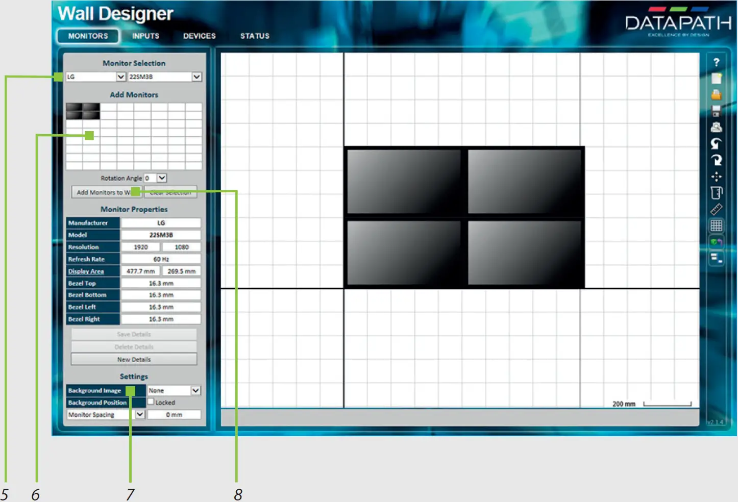Screen dimensions: 738x502
Task: Activate the pan/move tool icon
Action: (x=717, y=177)
